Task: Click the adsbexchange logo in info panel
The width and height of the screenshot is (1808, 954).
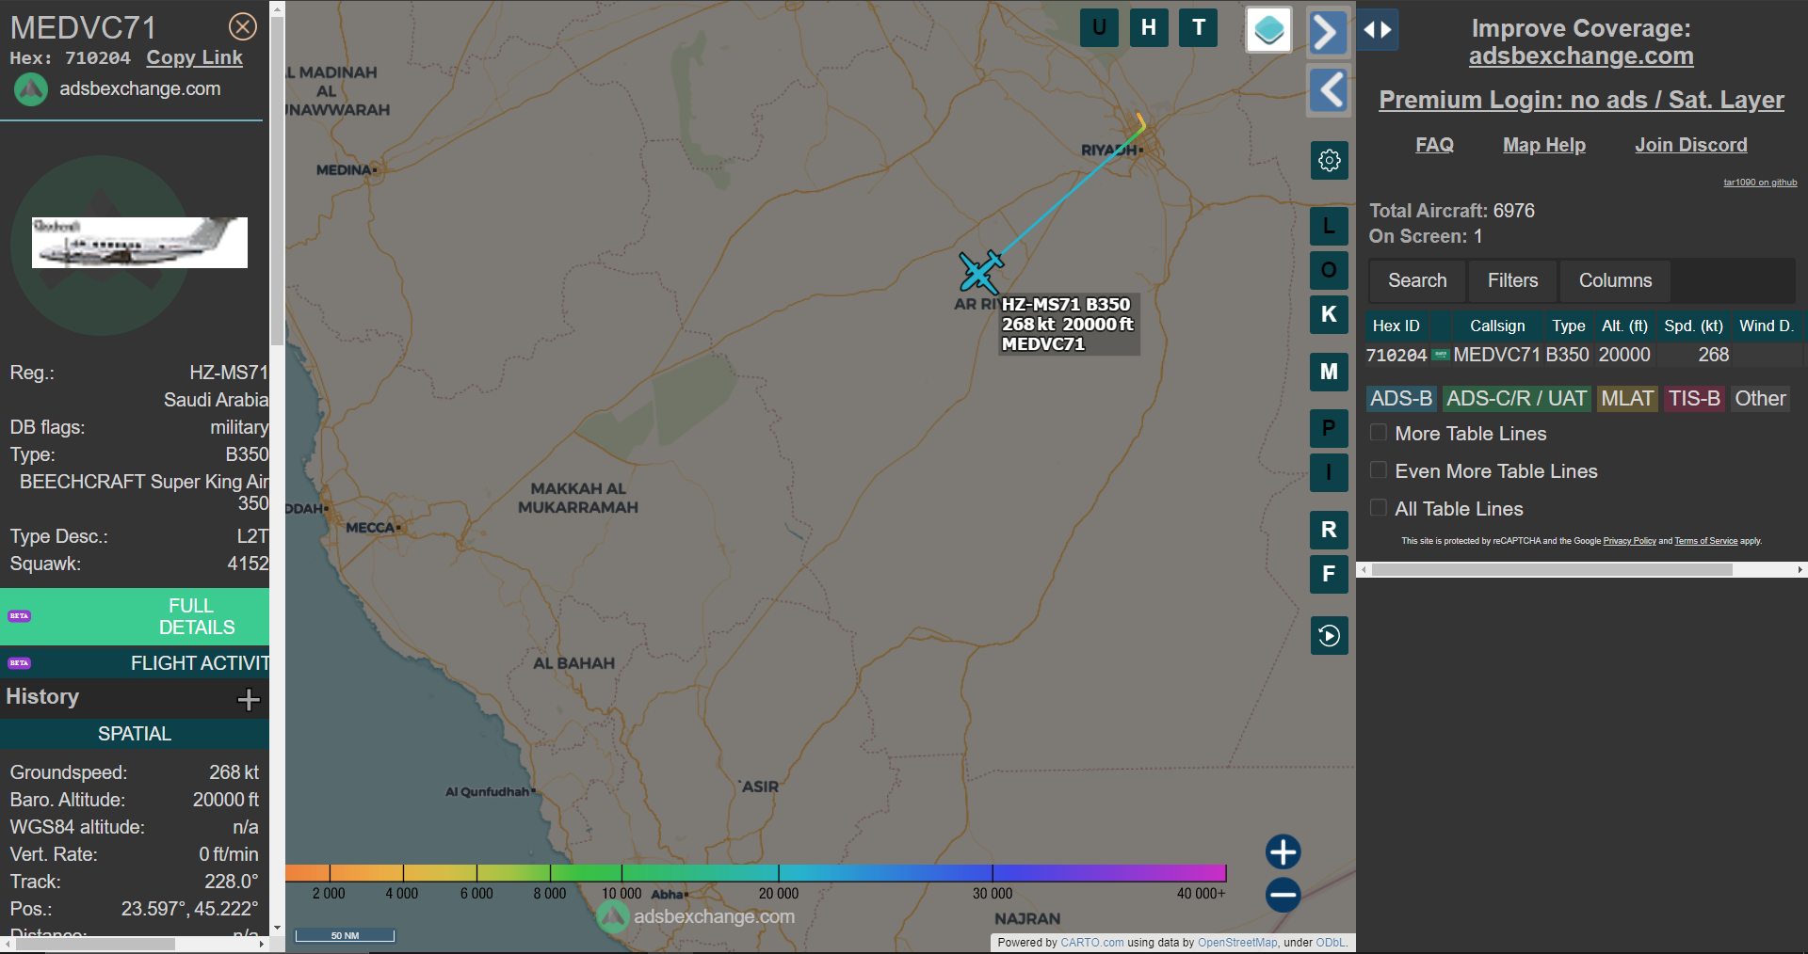Action: tap(30, 89)
